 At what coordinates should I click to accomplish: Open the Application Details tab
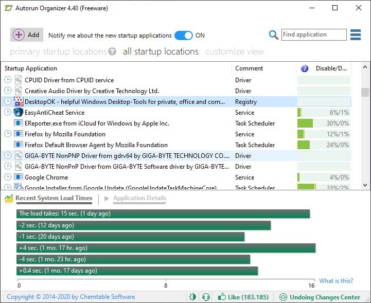click(x=139, y=198)
